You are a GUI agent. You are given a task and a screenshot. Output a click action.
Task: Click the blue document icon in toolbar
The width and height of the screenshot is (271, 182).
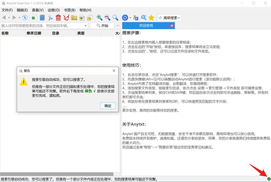pos(42,18)
